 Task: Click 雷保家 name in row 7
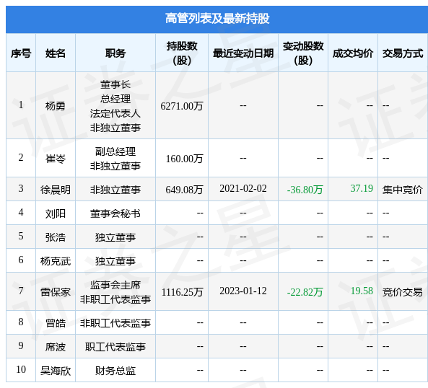point(56,292)
